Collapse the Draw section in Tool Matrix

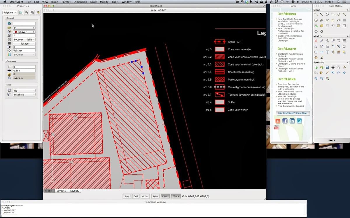click(347, 10)
